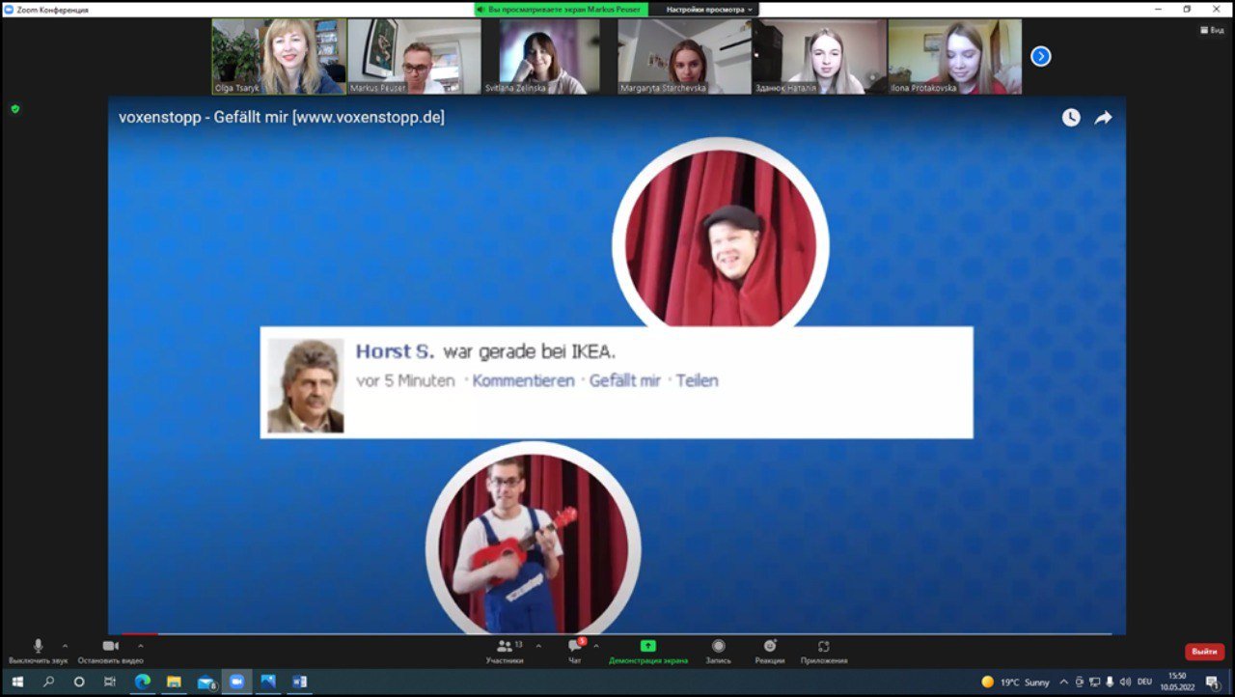Expand chat options chevron
Screen dimensions: 1235x697
[595, 646]
